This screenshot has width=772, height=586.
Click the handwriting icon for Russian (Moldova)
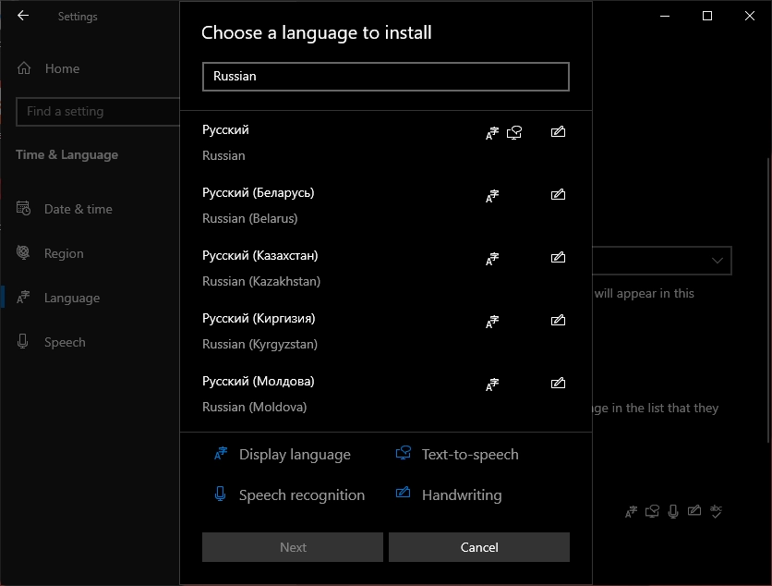(x=557, y=384)
